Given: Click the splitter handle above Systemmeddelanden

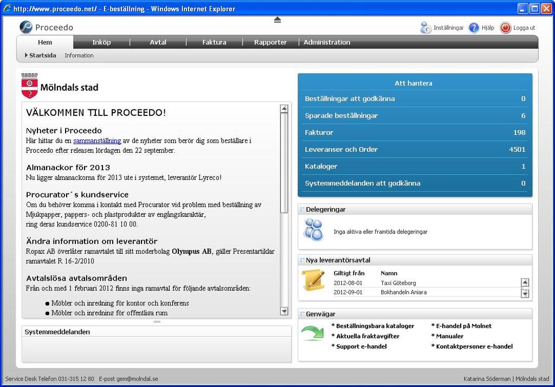Looking at the screenshot, I should point(157,321).
